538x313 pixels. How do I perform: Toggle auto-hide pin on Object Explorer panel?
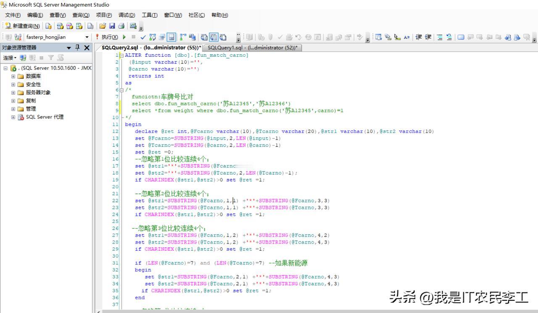(x=77, y=48)
